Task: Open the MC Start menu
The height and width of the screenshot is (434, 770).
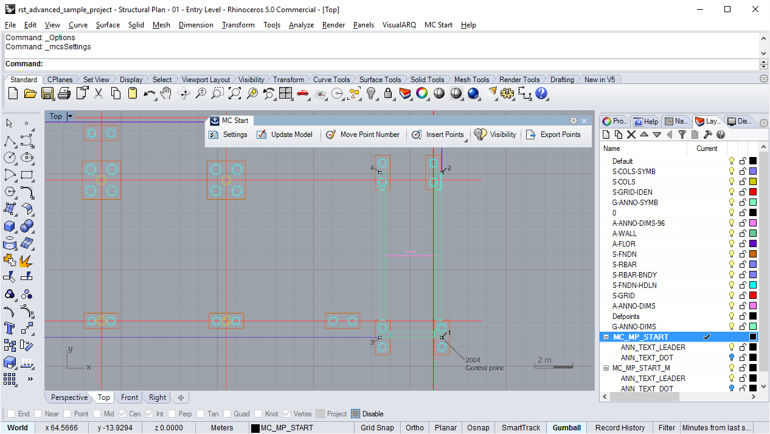Action: point(439,25)
